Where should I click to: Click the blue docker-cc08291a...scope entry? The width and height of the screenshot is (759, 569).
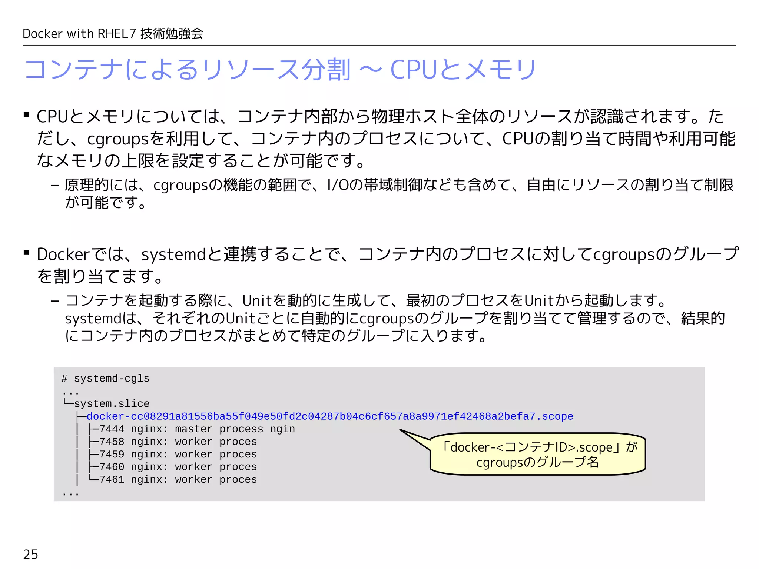coord(330,416)
